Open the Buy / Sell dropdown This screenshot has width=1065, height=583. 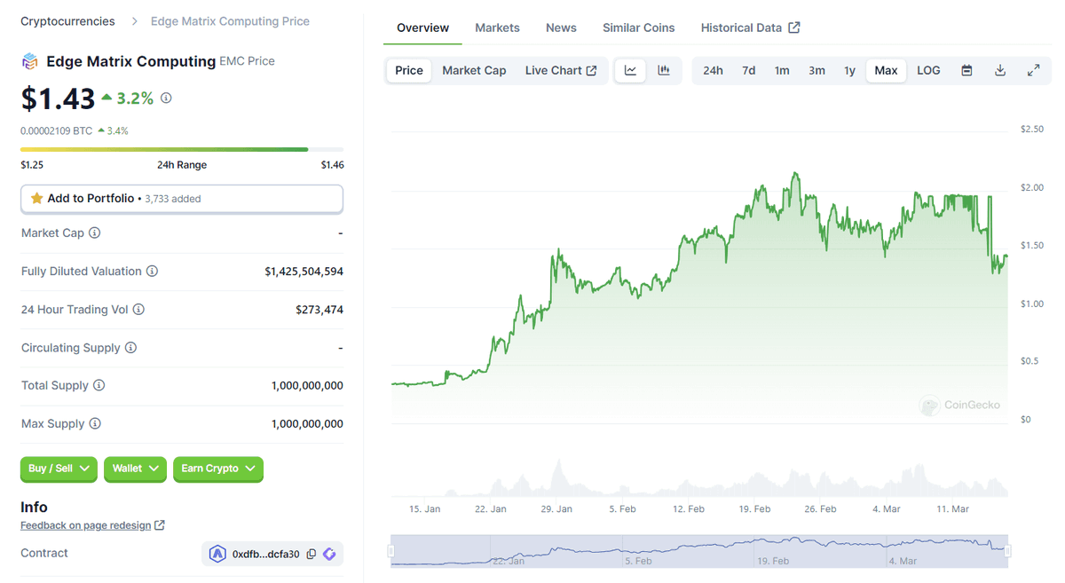point(59,469)
